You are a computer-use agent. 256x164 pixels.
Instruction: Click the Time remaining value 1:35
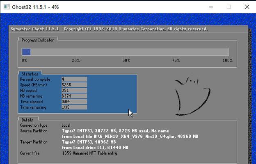[x=74, y=107]
